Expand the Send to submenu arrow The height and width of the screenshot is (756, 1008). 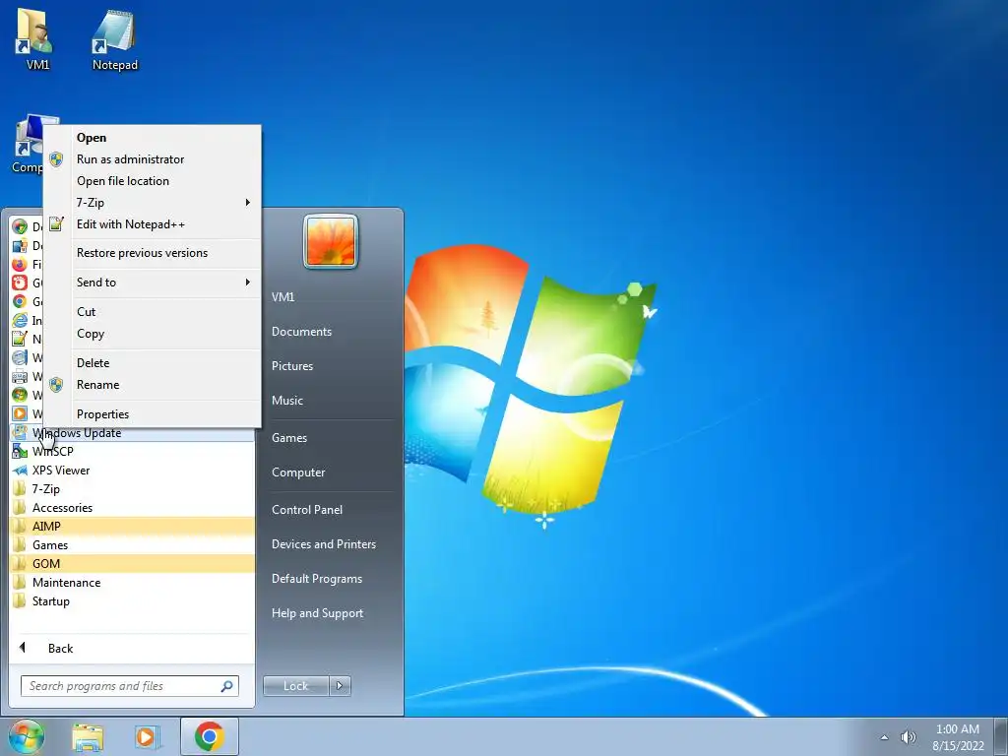coord(247,283)
